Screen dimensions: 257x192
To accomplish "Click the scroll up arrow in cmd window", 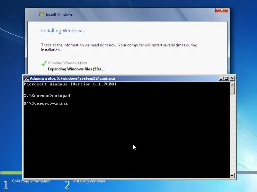I will [232, 84].
